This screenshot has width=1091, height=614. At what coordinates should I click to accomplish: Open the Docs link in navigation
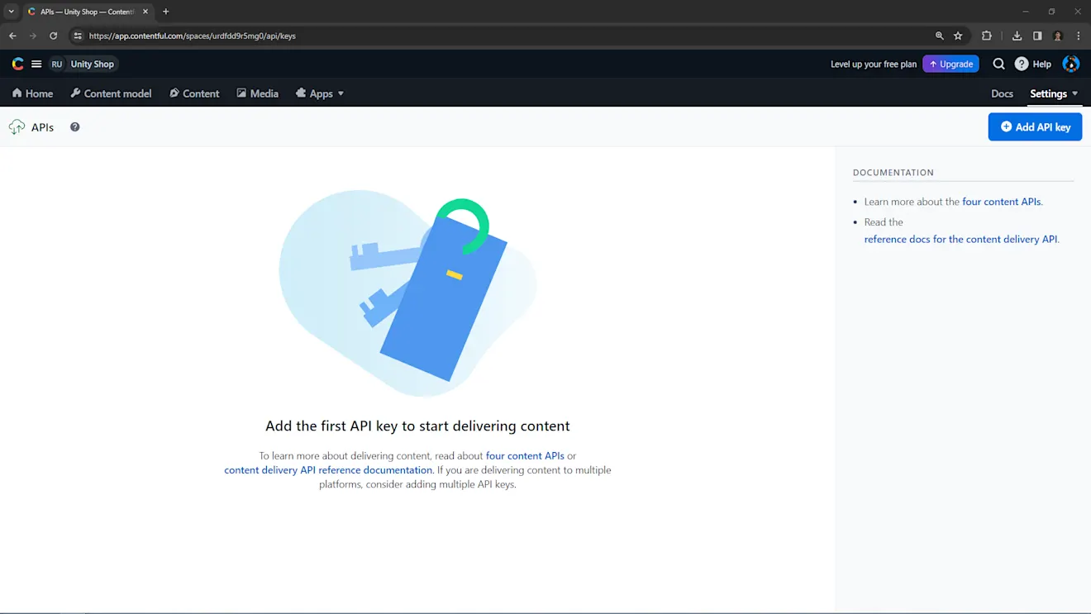[x=1002, y=93]
